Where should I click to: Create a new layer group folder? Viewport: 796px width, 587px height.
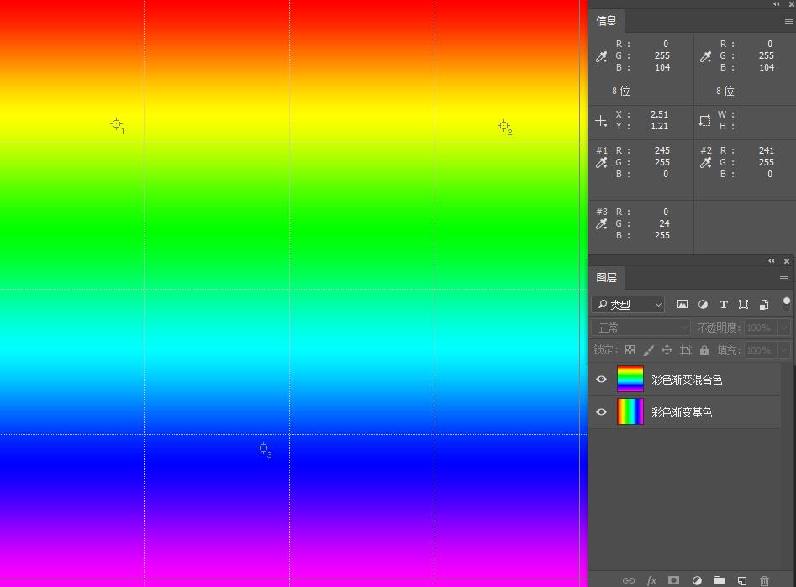720,580
